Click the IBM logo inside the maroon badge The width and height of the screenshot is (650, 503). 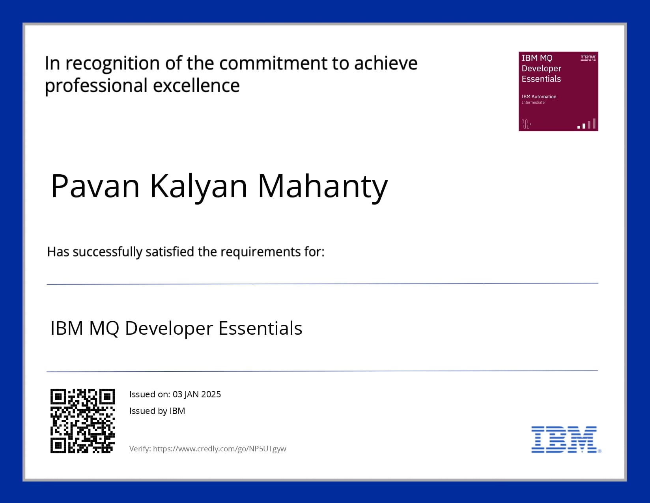pos(588,58)
